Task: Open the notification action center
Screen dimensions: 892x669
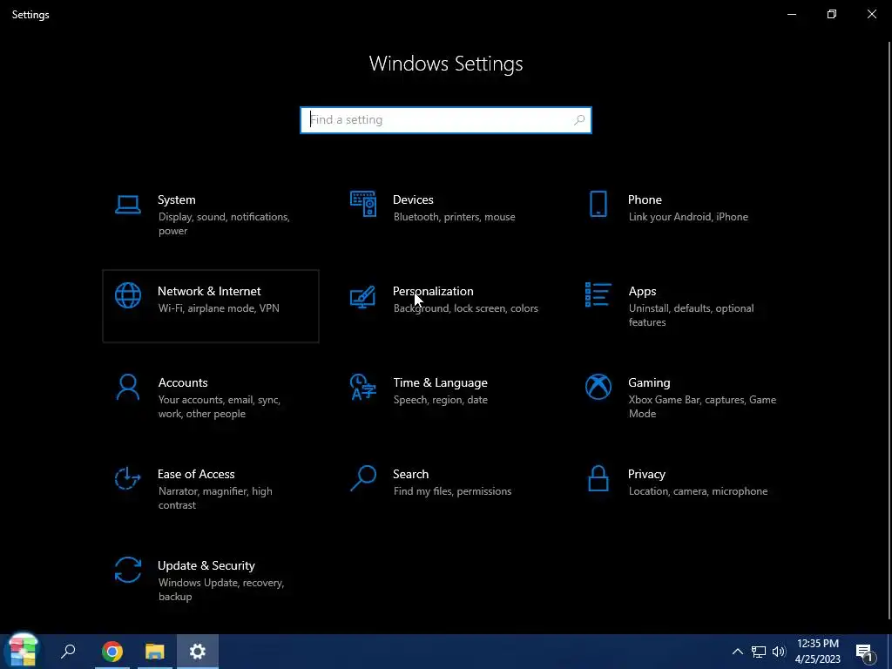Action: [865, 652]
